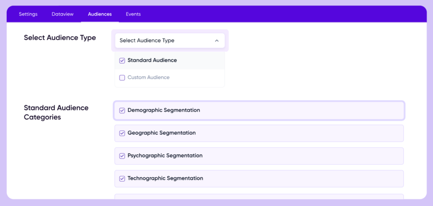Screen dimensions: 433x206
Task: Click the Geographic Segmentation label text
Action: [x=162, y=133]
